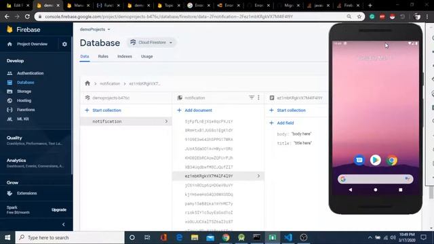Open Firebase project settings gear

point(64,44)
